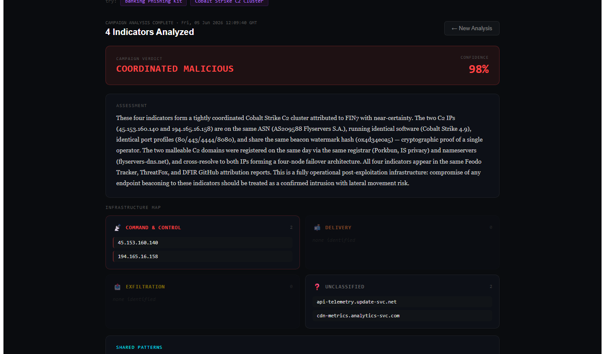The image size is (605, 354).
Task: Click the 4 Indicators Analyzed heading
Action: pos(150,32)
